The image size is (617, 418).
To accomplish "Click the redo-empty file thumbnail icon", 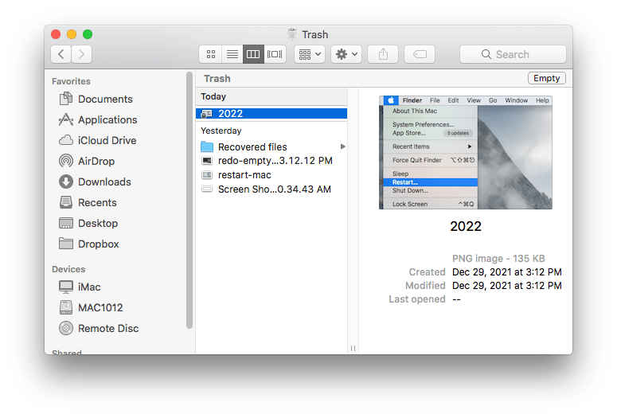I will coord(206,161).
